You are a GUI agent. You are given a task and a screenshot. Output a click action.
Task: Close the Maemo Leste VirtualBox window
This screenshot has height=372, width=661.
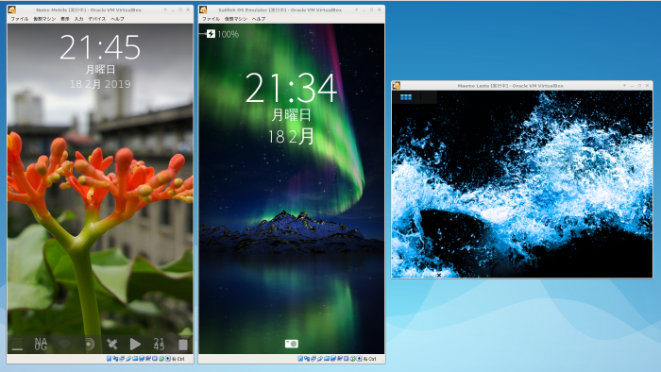click(647, 86)
